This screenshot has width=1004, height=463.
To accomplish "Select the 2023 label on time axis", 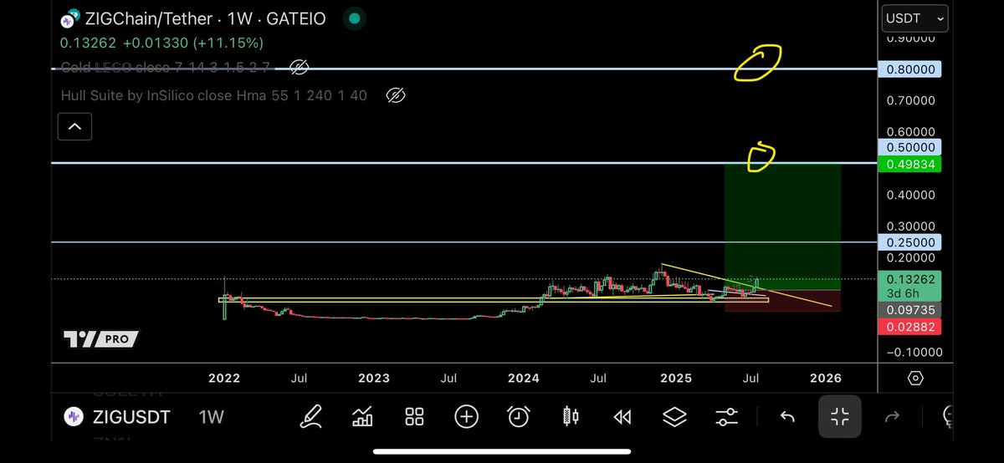I will point(374,378).
